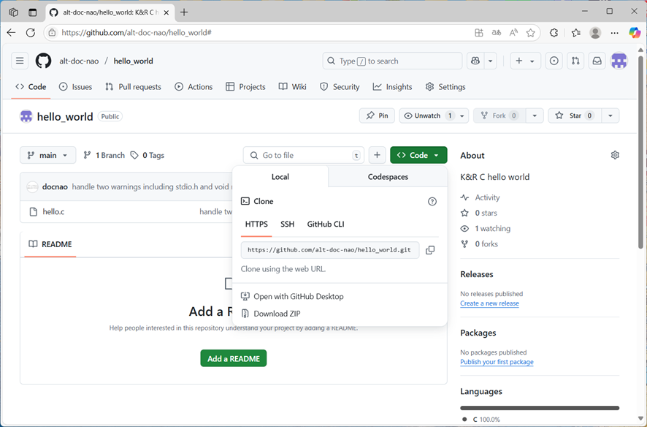The image size is (647, 427).
Task: Select the Local tab in clone panel
Action: [280, 177]
